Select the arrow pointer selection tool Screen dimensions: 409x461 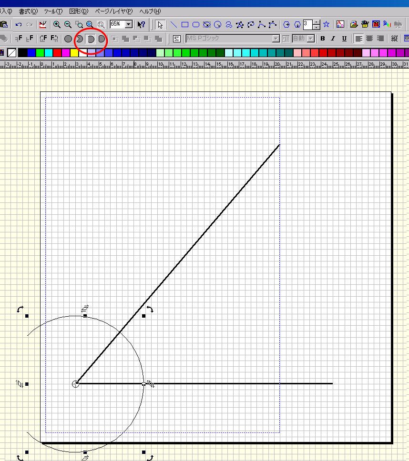pyautogui.click(x=160, y=24)
